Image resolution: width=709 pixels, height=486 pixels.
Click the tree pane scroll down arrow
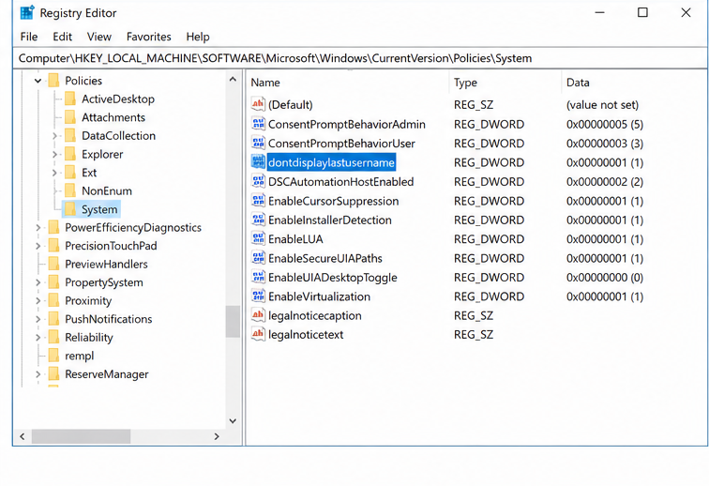233,421
